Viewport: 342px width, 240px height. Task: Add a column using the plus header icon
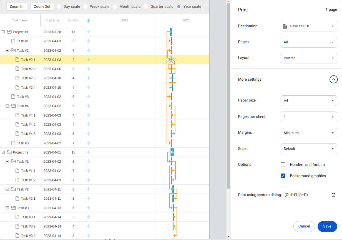(88, 20)
